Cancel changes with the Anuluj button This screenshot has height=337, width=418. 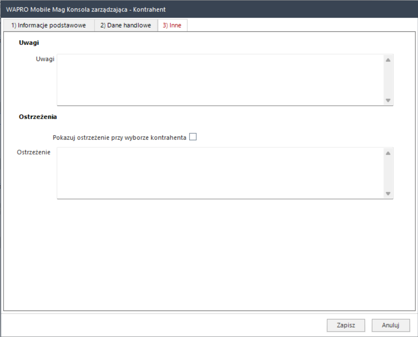[x=391, y=325]
